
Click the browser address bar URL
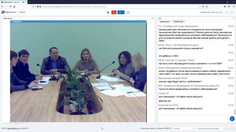tap(74, 7)
